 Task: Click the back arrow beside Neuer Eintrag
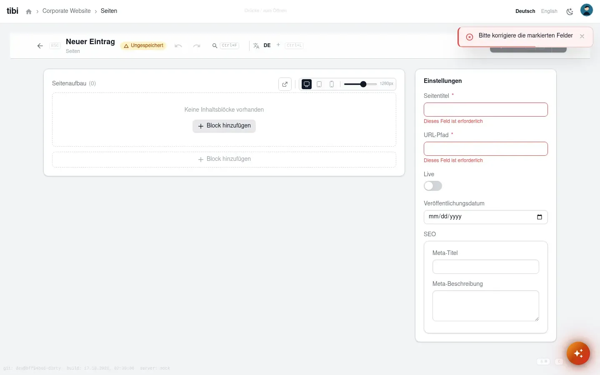point(40,46)
